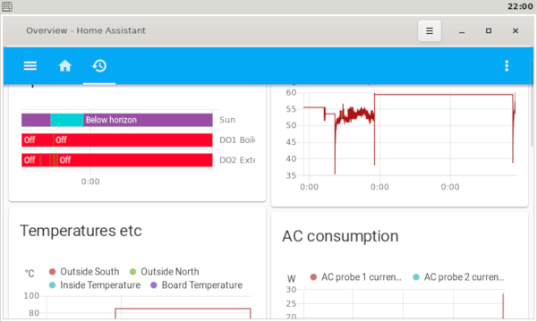
Task: Click the cyan Sun above-horizon segment
Action: coord(67,120)
